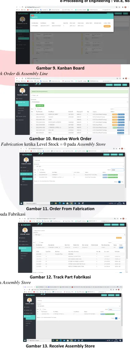Select the highlighted Assembly Line menu in Gambar 10

(23, 103)
